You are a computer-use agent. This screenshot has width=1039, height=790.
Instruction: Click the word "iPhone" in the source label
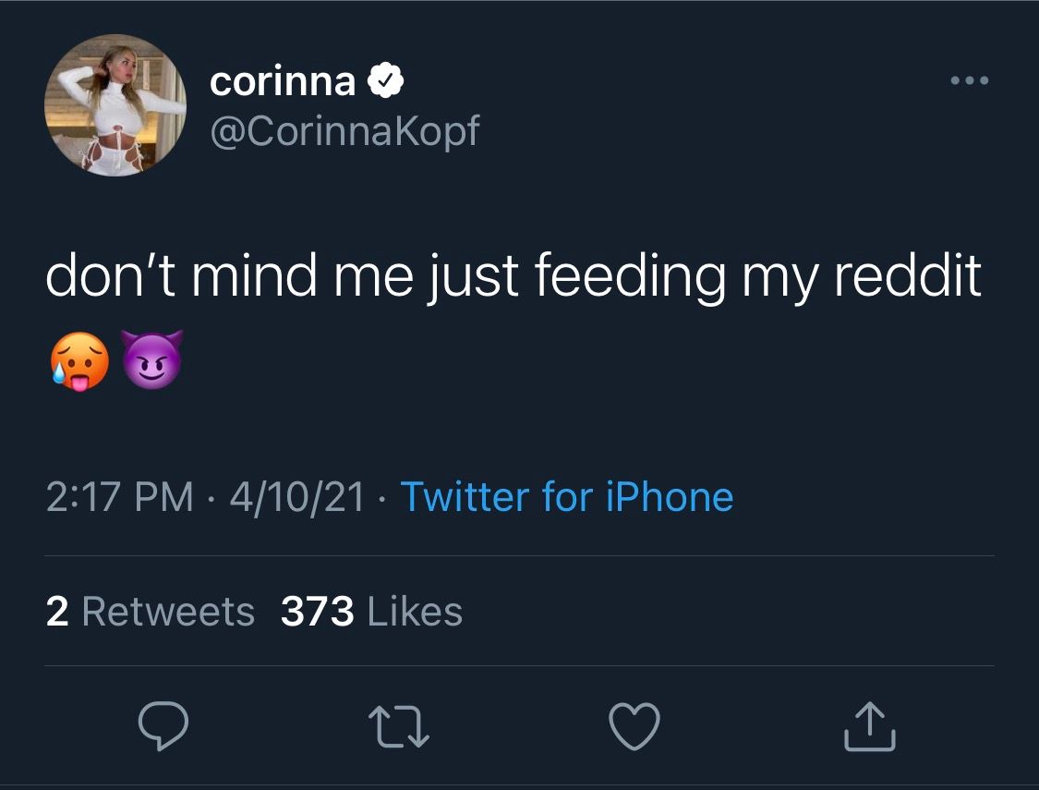(x=670, y=497)
